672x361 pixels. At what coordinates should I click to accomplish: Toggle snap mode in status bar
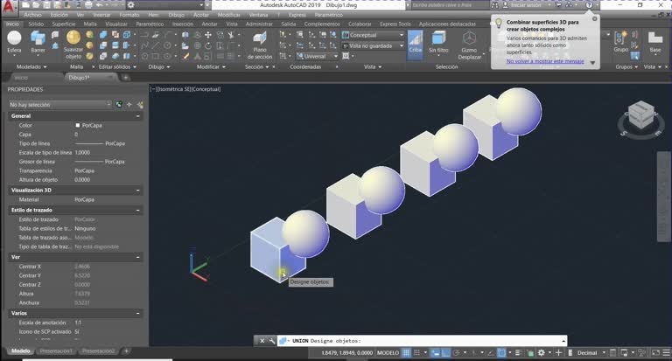[416, 353]
